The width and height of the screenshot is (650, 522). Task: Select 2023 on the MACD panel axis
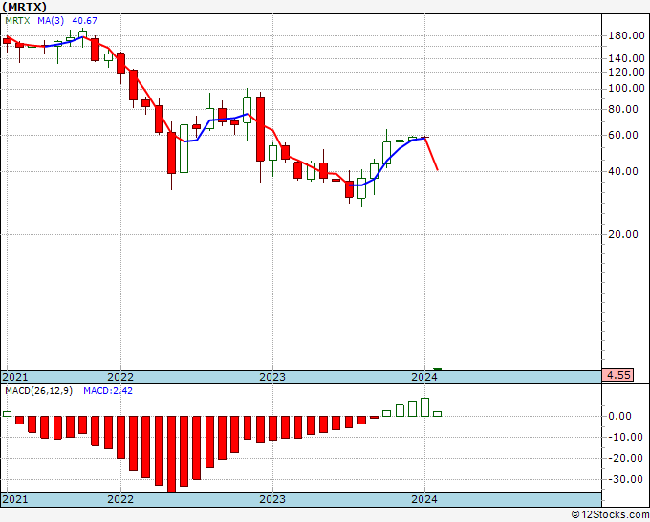tap(272, 499)
